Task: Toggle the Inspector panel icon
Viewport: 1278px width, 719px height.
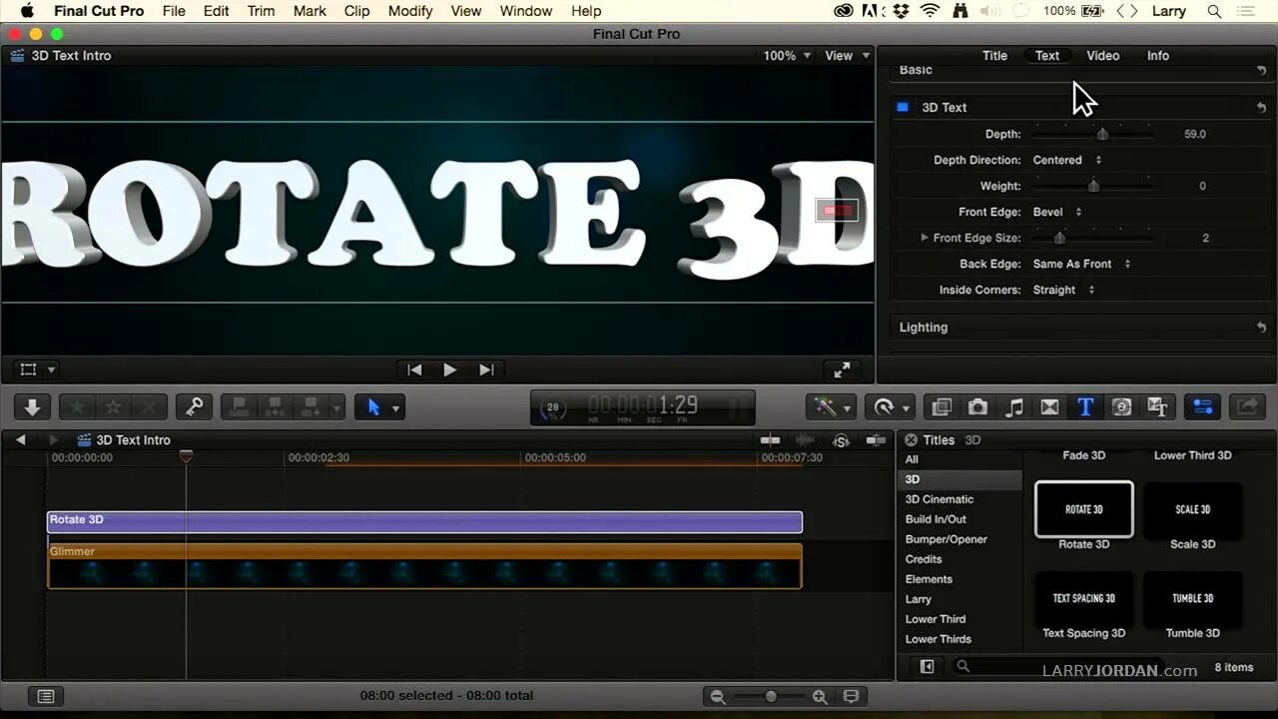Action: coord(1203,407)
